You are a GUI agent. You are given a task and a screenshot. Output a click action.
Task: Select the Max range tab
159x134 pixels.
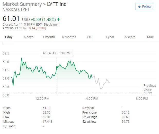(x=150, y=37)
